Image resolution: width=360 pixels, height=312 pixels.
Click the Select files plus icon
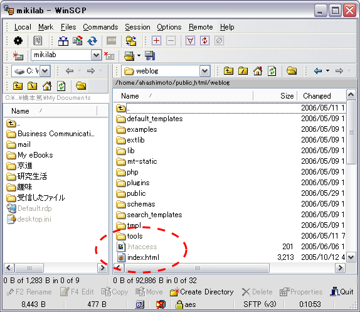pos(156,41)
